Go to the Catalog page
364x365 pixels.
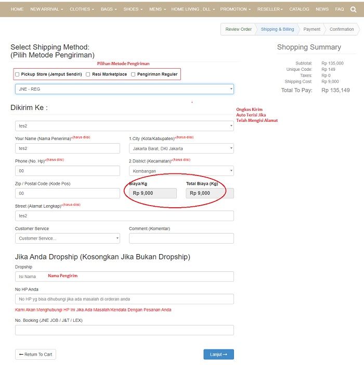point(299,9)
